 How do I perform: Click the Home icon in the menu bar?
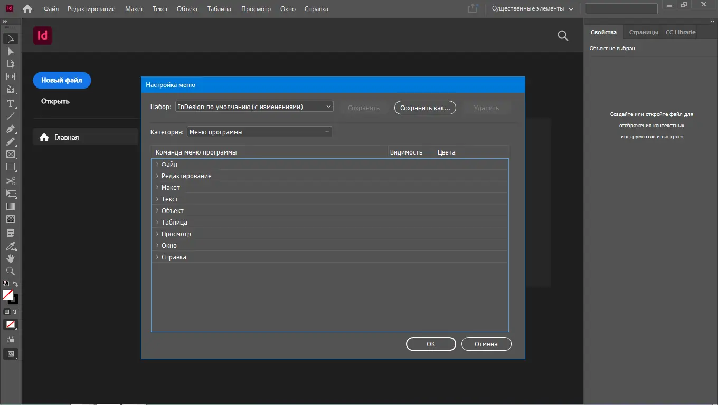pyautogui.click(x=27, y=9)
